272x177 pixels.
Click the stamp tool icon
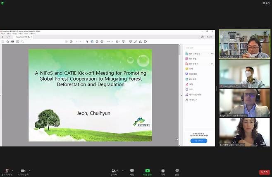point(146,41)
